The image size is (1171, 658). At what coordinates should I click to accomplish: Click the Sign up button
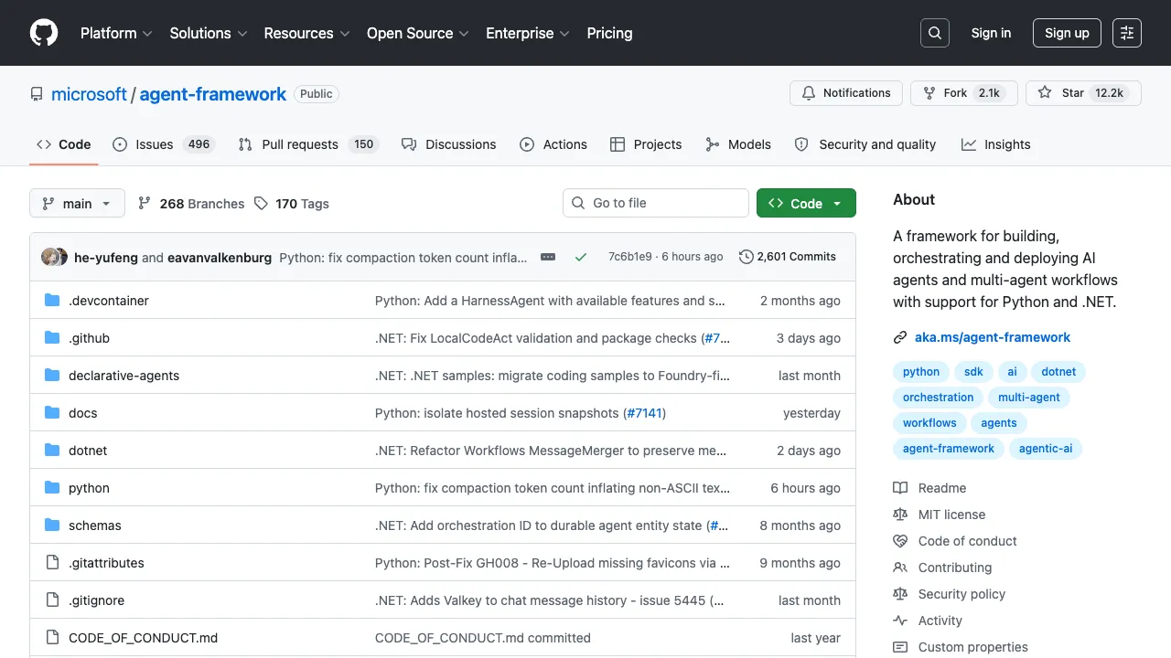tap(1067, 33)
